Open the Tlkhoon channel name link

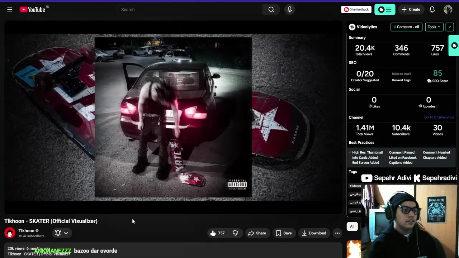[26, 231]
